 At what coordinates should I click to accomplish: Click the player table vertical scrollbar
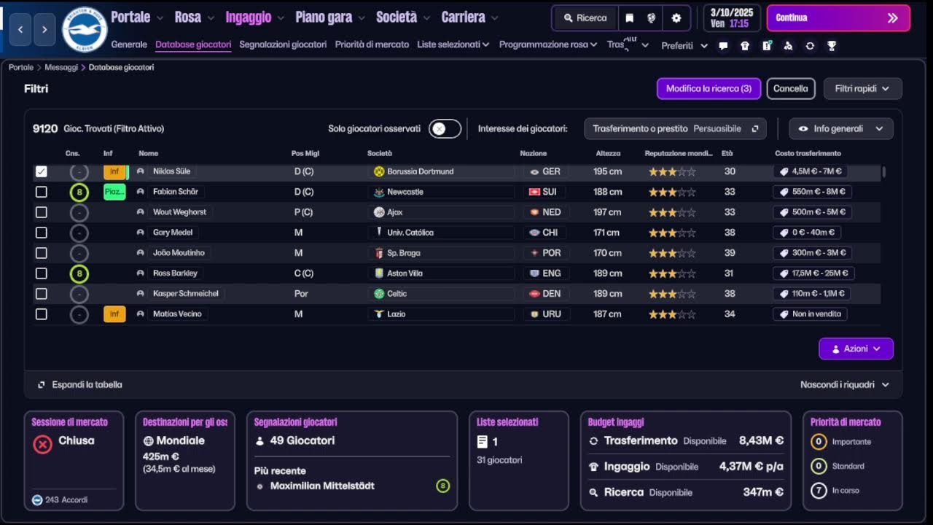click(x=884, y=172)
